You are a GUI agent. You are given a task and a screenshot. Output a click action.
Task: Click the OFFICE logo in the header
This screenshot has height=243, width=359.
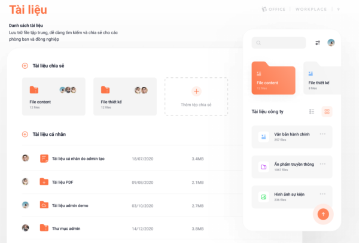coord(273,9)
